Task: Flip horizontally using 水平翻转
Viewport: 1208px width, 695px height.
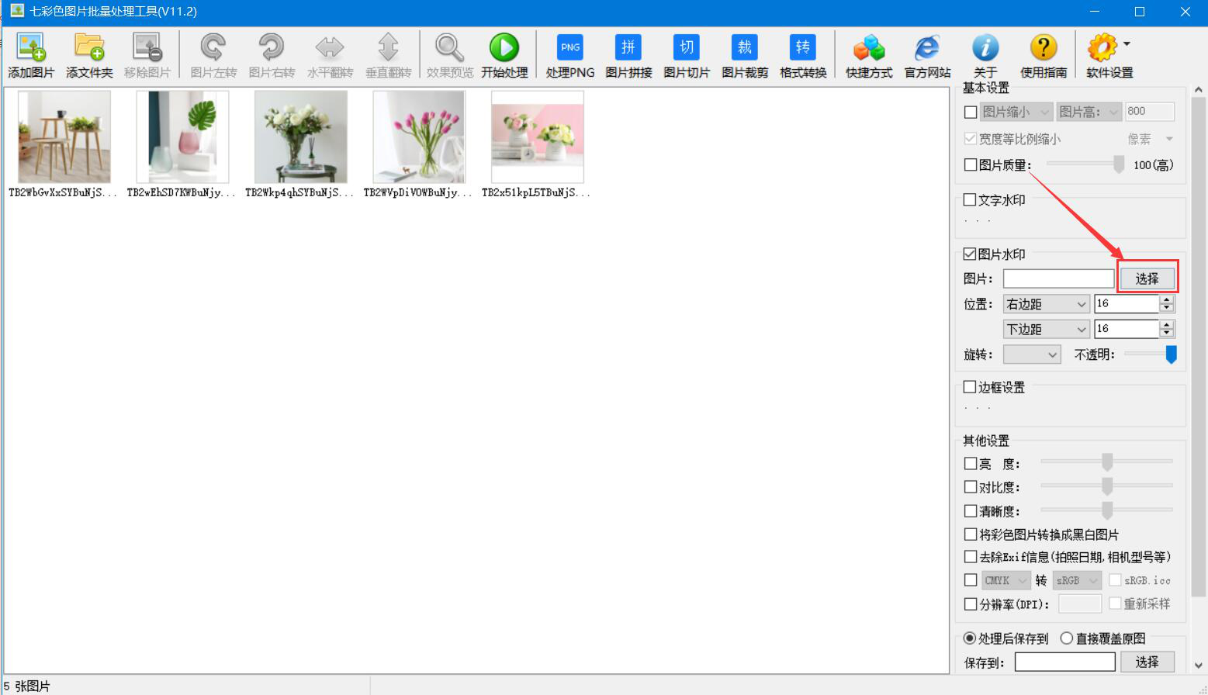Action: pyautogui.click(x=330, y=55)
